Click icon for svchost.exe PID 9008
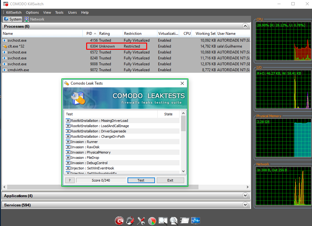The image size is (312, 226). pyautogui.click(x=5, y=64)
